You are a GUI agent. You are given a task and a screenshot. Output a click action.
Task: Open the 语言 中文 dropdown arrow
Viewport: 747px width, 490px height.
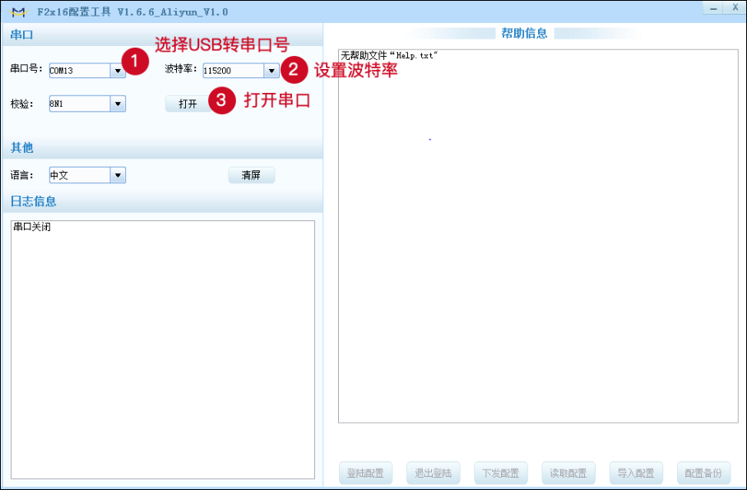click(118, 175)
